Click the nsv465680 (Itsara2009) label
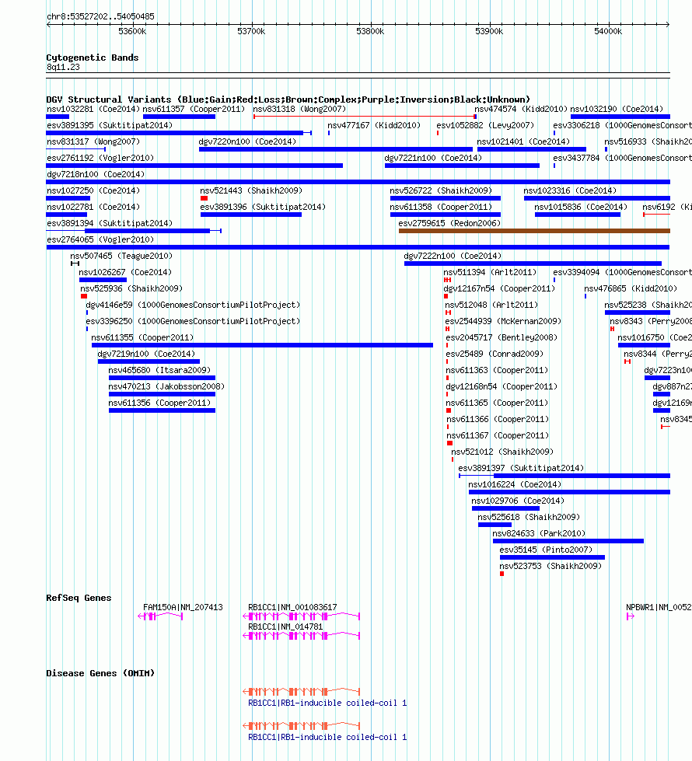 pyautogui.click(x=159, y=370)
